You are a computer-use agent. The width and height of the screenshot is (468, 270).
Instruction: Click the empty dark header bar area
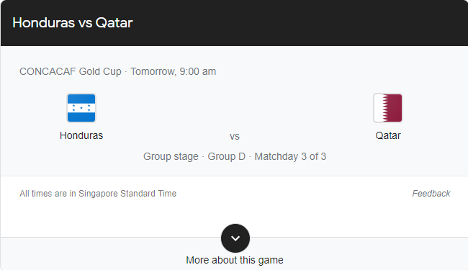299,23
